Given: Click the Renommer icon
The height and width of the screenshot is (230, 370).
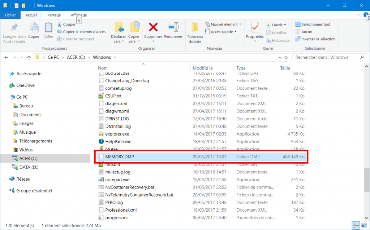Looking at the screenshot, I should (173, 27).
